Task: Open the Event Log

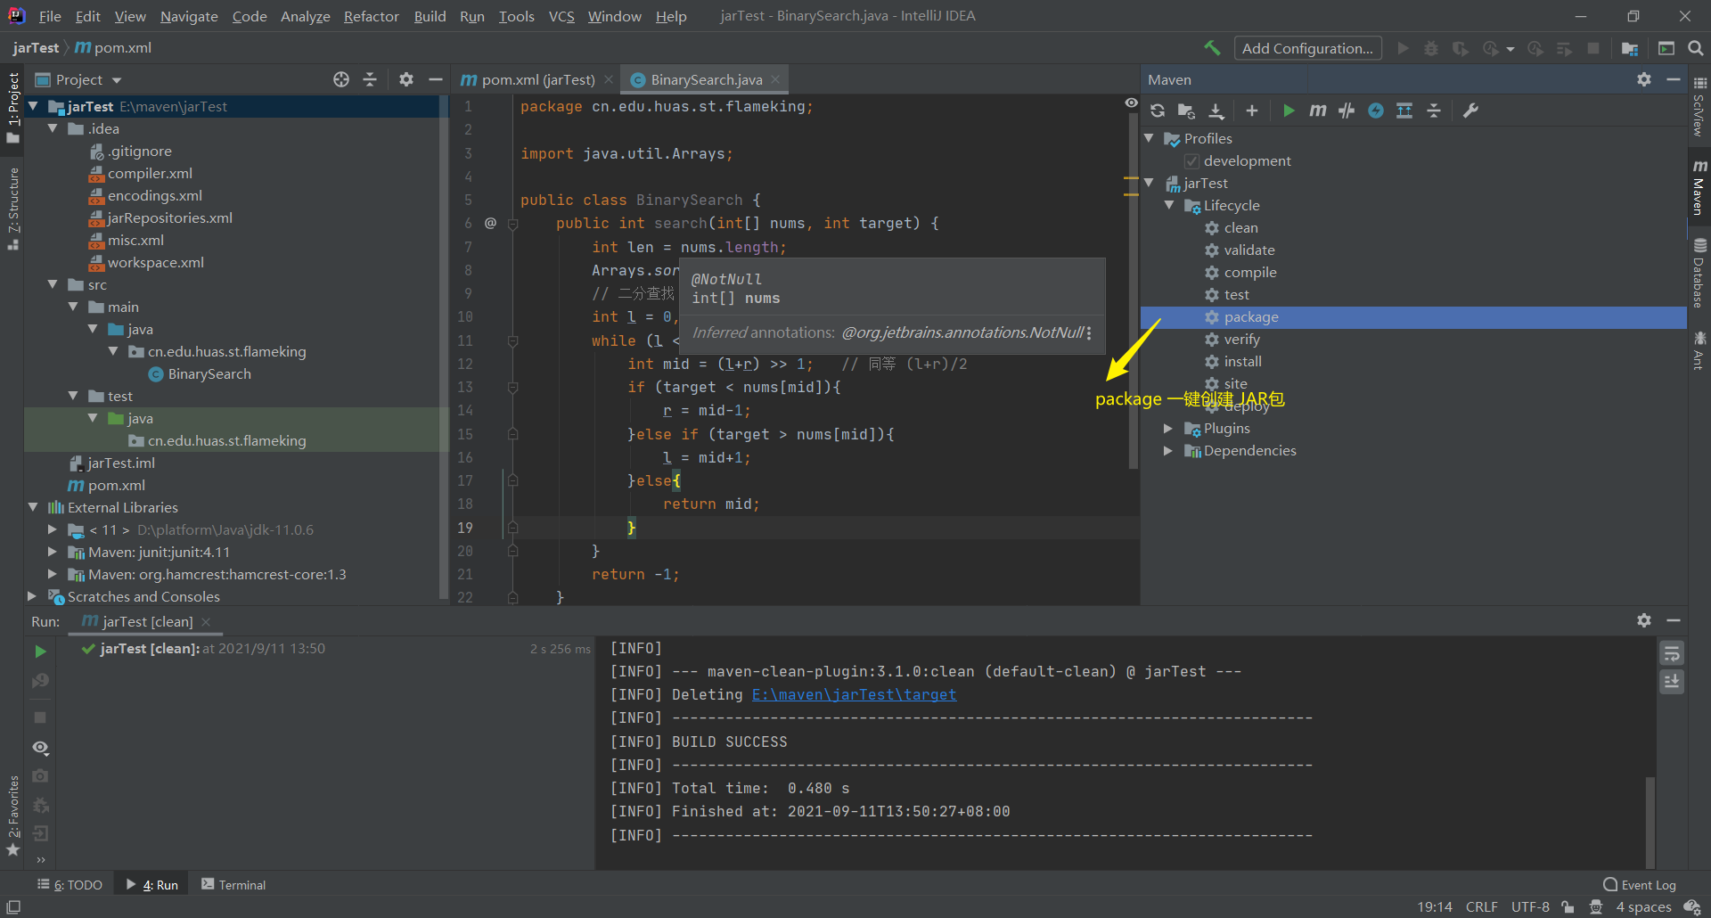Action: click(1640, 885)
